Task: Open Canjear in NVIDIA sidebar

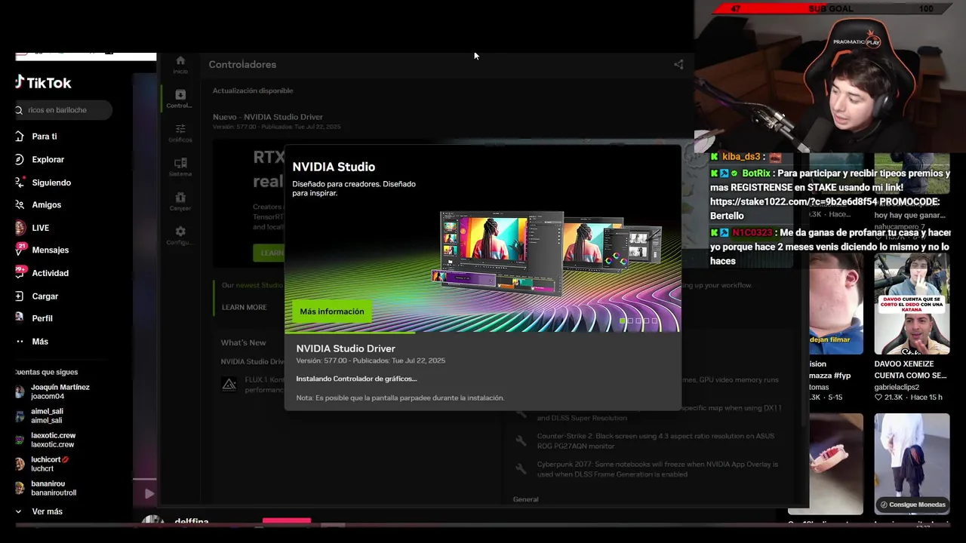Action: 180,201
